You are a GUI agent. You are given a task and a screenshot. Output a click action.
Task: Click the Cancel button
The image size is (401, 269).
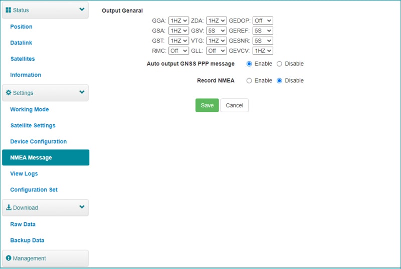pyautogui.click(x=234, y=105)
